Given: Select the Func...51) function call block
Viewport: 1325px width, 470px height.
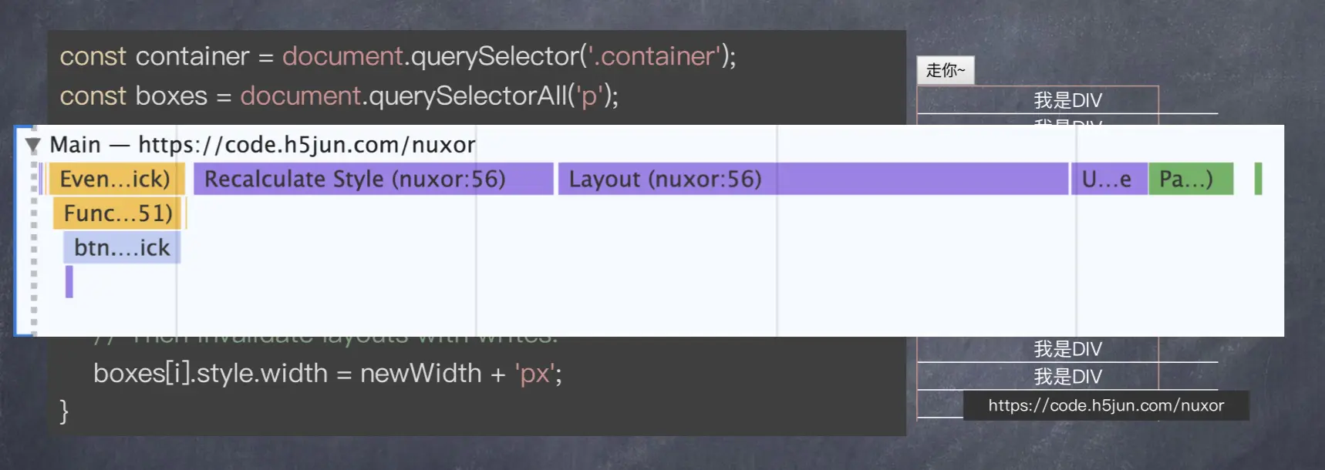Looking at the screenshot, I should click(117, 213).
